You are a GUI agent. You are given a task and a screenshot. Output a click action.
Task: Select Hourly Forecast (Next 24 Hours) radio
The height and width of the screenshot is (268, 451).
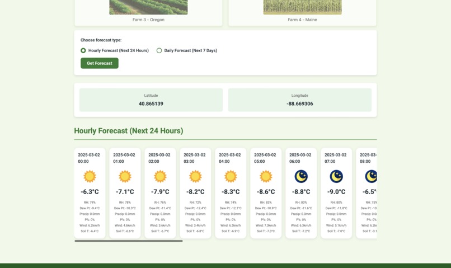83,50
